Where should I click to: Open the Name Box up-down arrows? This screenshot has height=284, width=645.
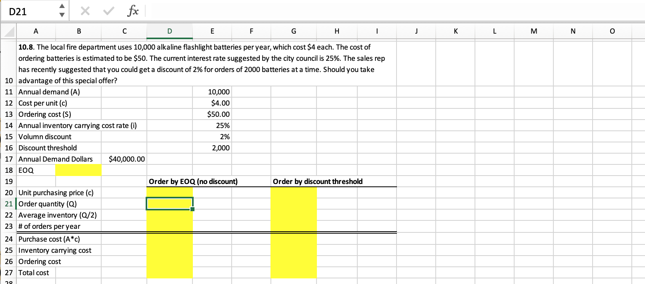pos(61,12)
